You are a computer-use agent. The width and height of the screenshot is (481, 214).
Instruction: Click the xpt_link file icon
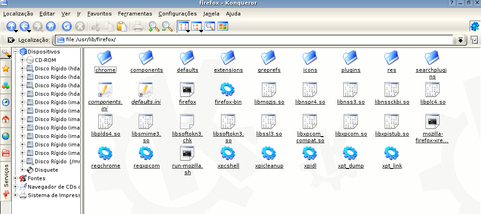[392, 153]
